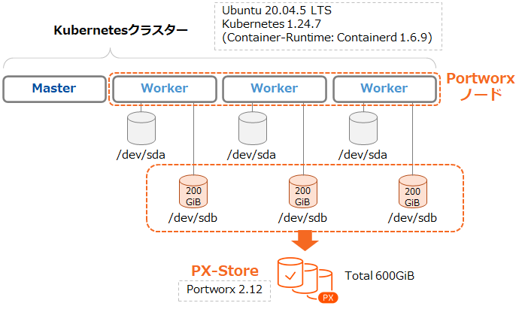Click the Ubuntu 20.04.5 LTS text
The image size is (519, 309).
click(276, 11)
